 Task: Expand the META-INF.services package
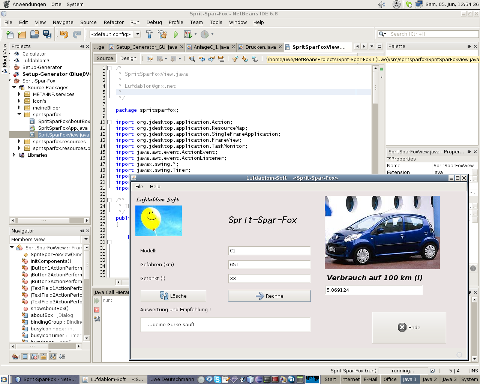click(19, 94)
